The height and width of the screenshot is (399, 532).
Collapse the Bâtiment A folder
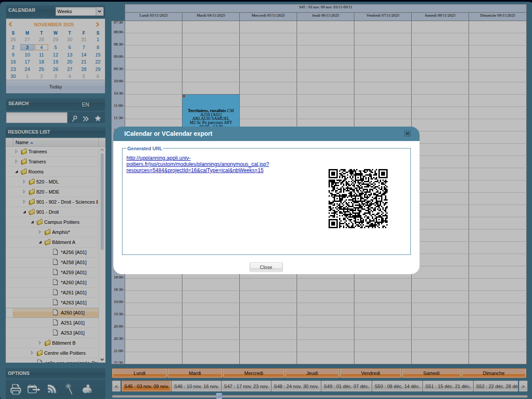pos(40,242)
